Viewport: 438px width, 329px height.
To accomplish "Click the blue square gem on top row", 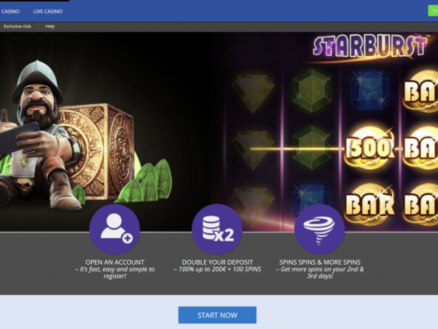I will coord(370,90).
